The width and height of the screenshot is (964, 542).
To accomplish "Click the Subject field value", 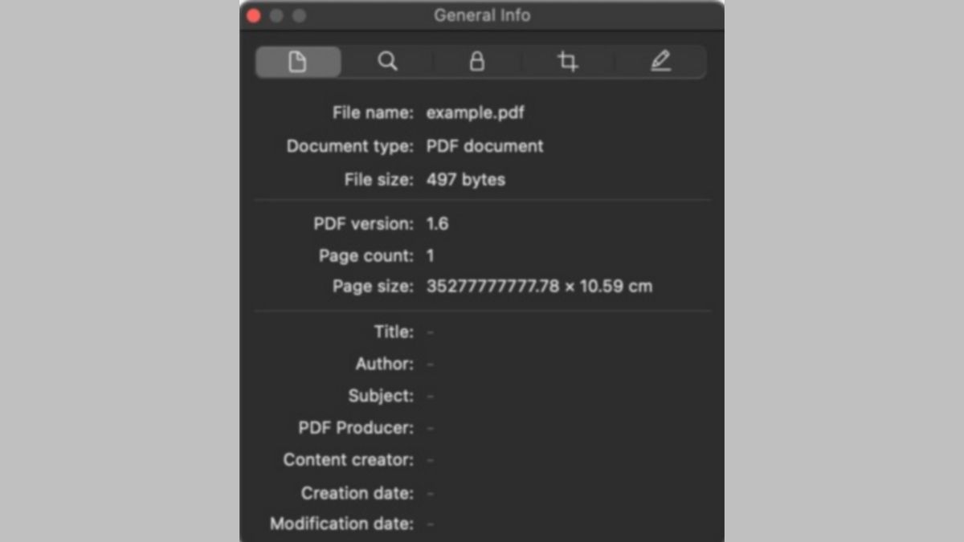I will (430, 396).
